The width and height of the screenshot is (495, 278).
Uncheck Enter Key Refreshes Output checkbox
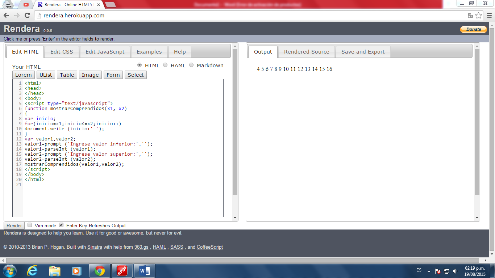point(61,225)
